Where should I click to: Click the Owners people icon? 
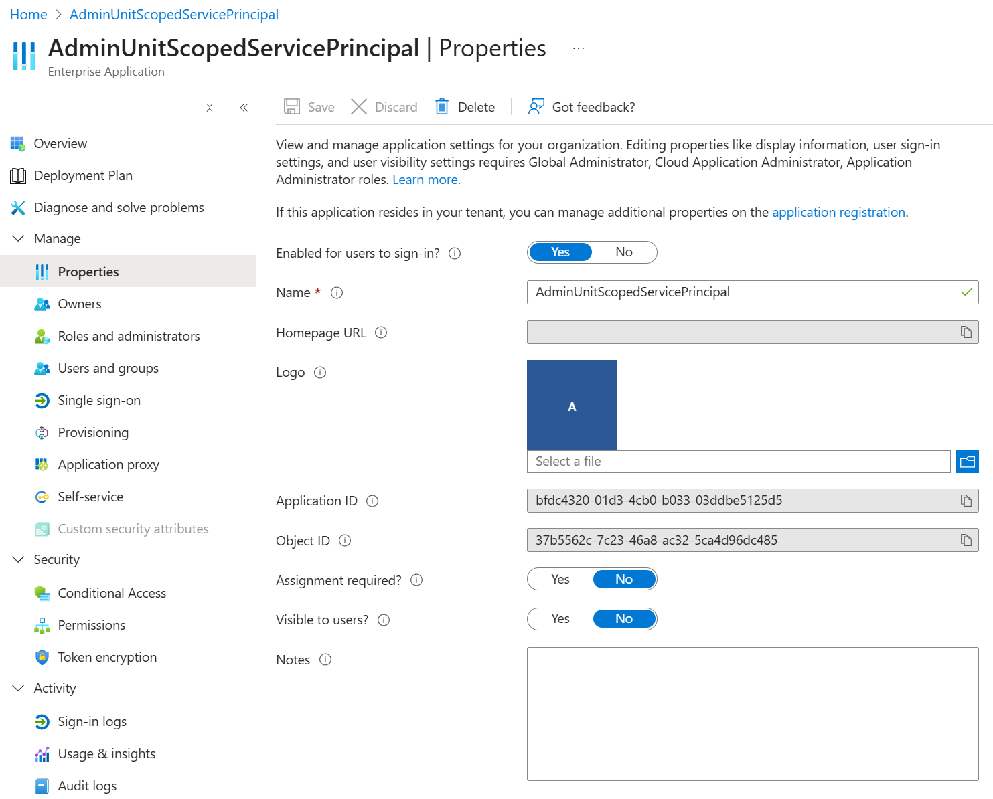pyautogui.click(x=42, y=304)
